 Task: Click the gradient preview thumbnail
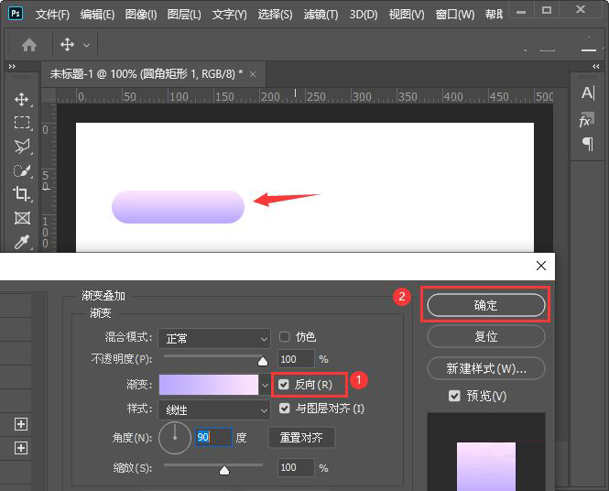pos(486,466)
